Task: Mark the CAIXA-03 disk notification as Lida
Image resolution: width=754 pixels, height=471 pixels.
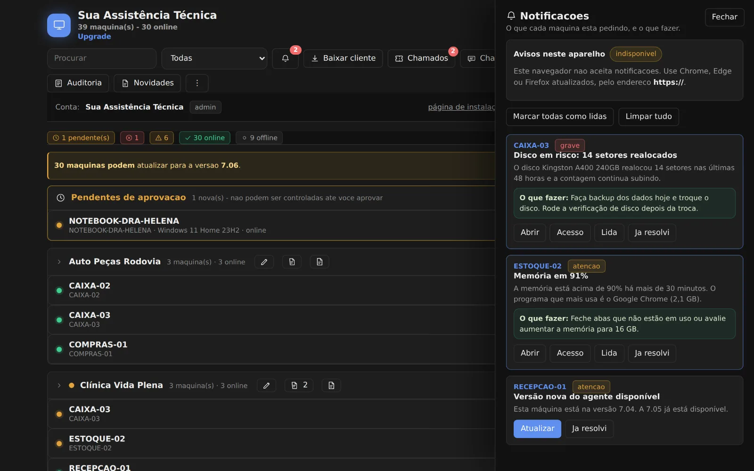Action: (x=609, y=233)
